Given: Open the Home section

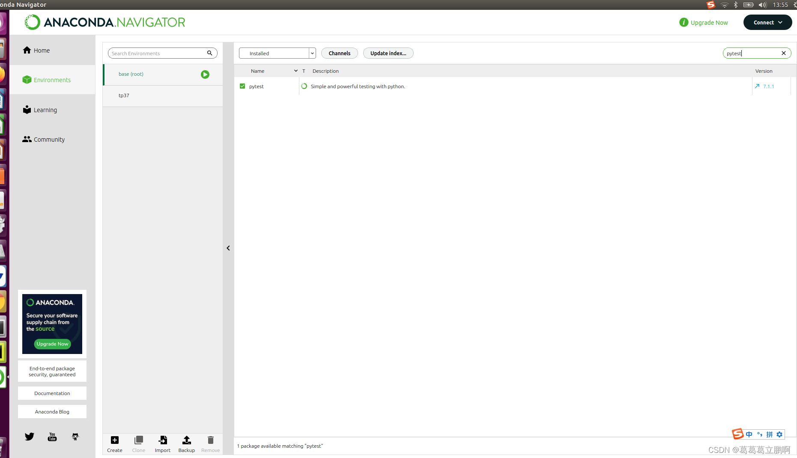Looking at the screenshot, I should coord(52,50).
